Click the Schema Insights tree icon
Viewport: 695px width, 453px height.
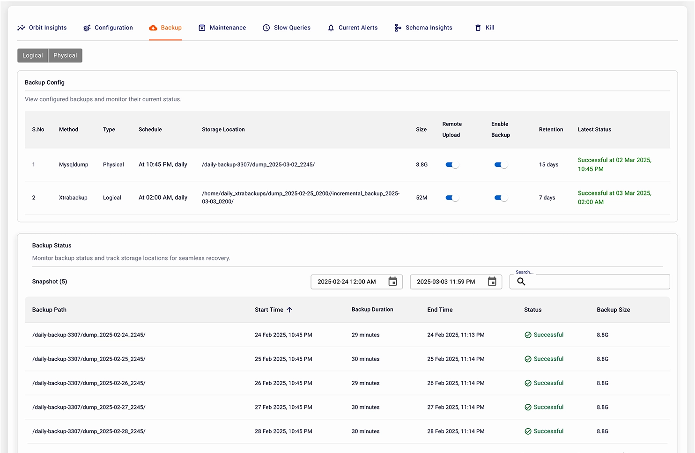398,28
